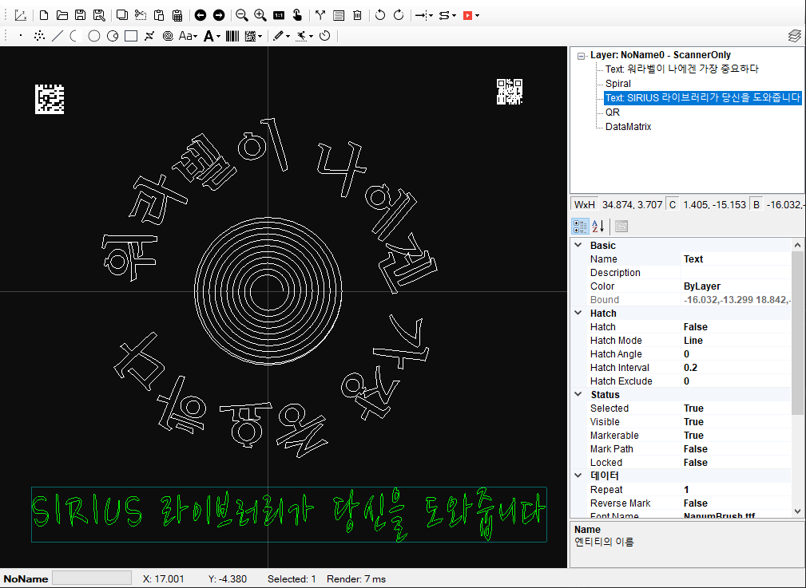Click the 1D barcode tool icon
Viewport: 806px width, 588px height.
click(x=232, y=36)
